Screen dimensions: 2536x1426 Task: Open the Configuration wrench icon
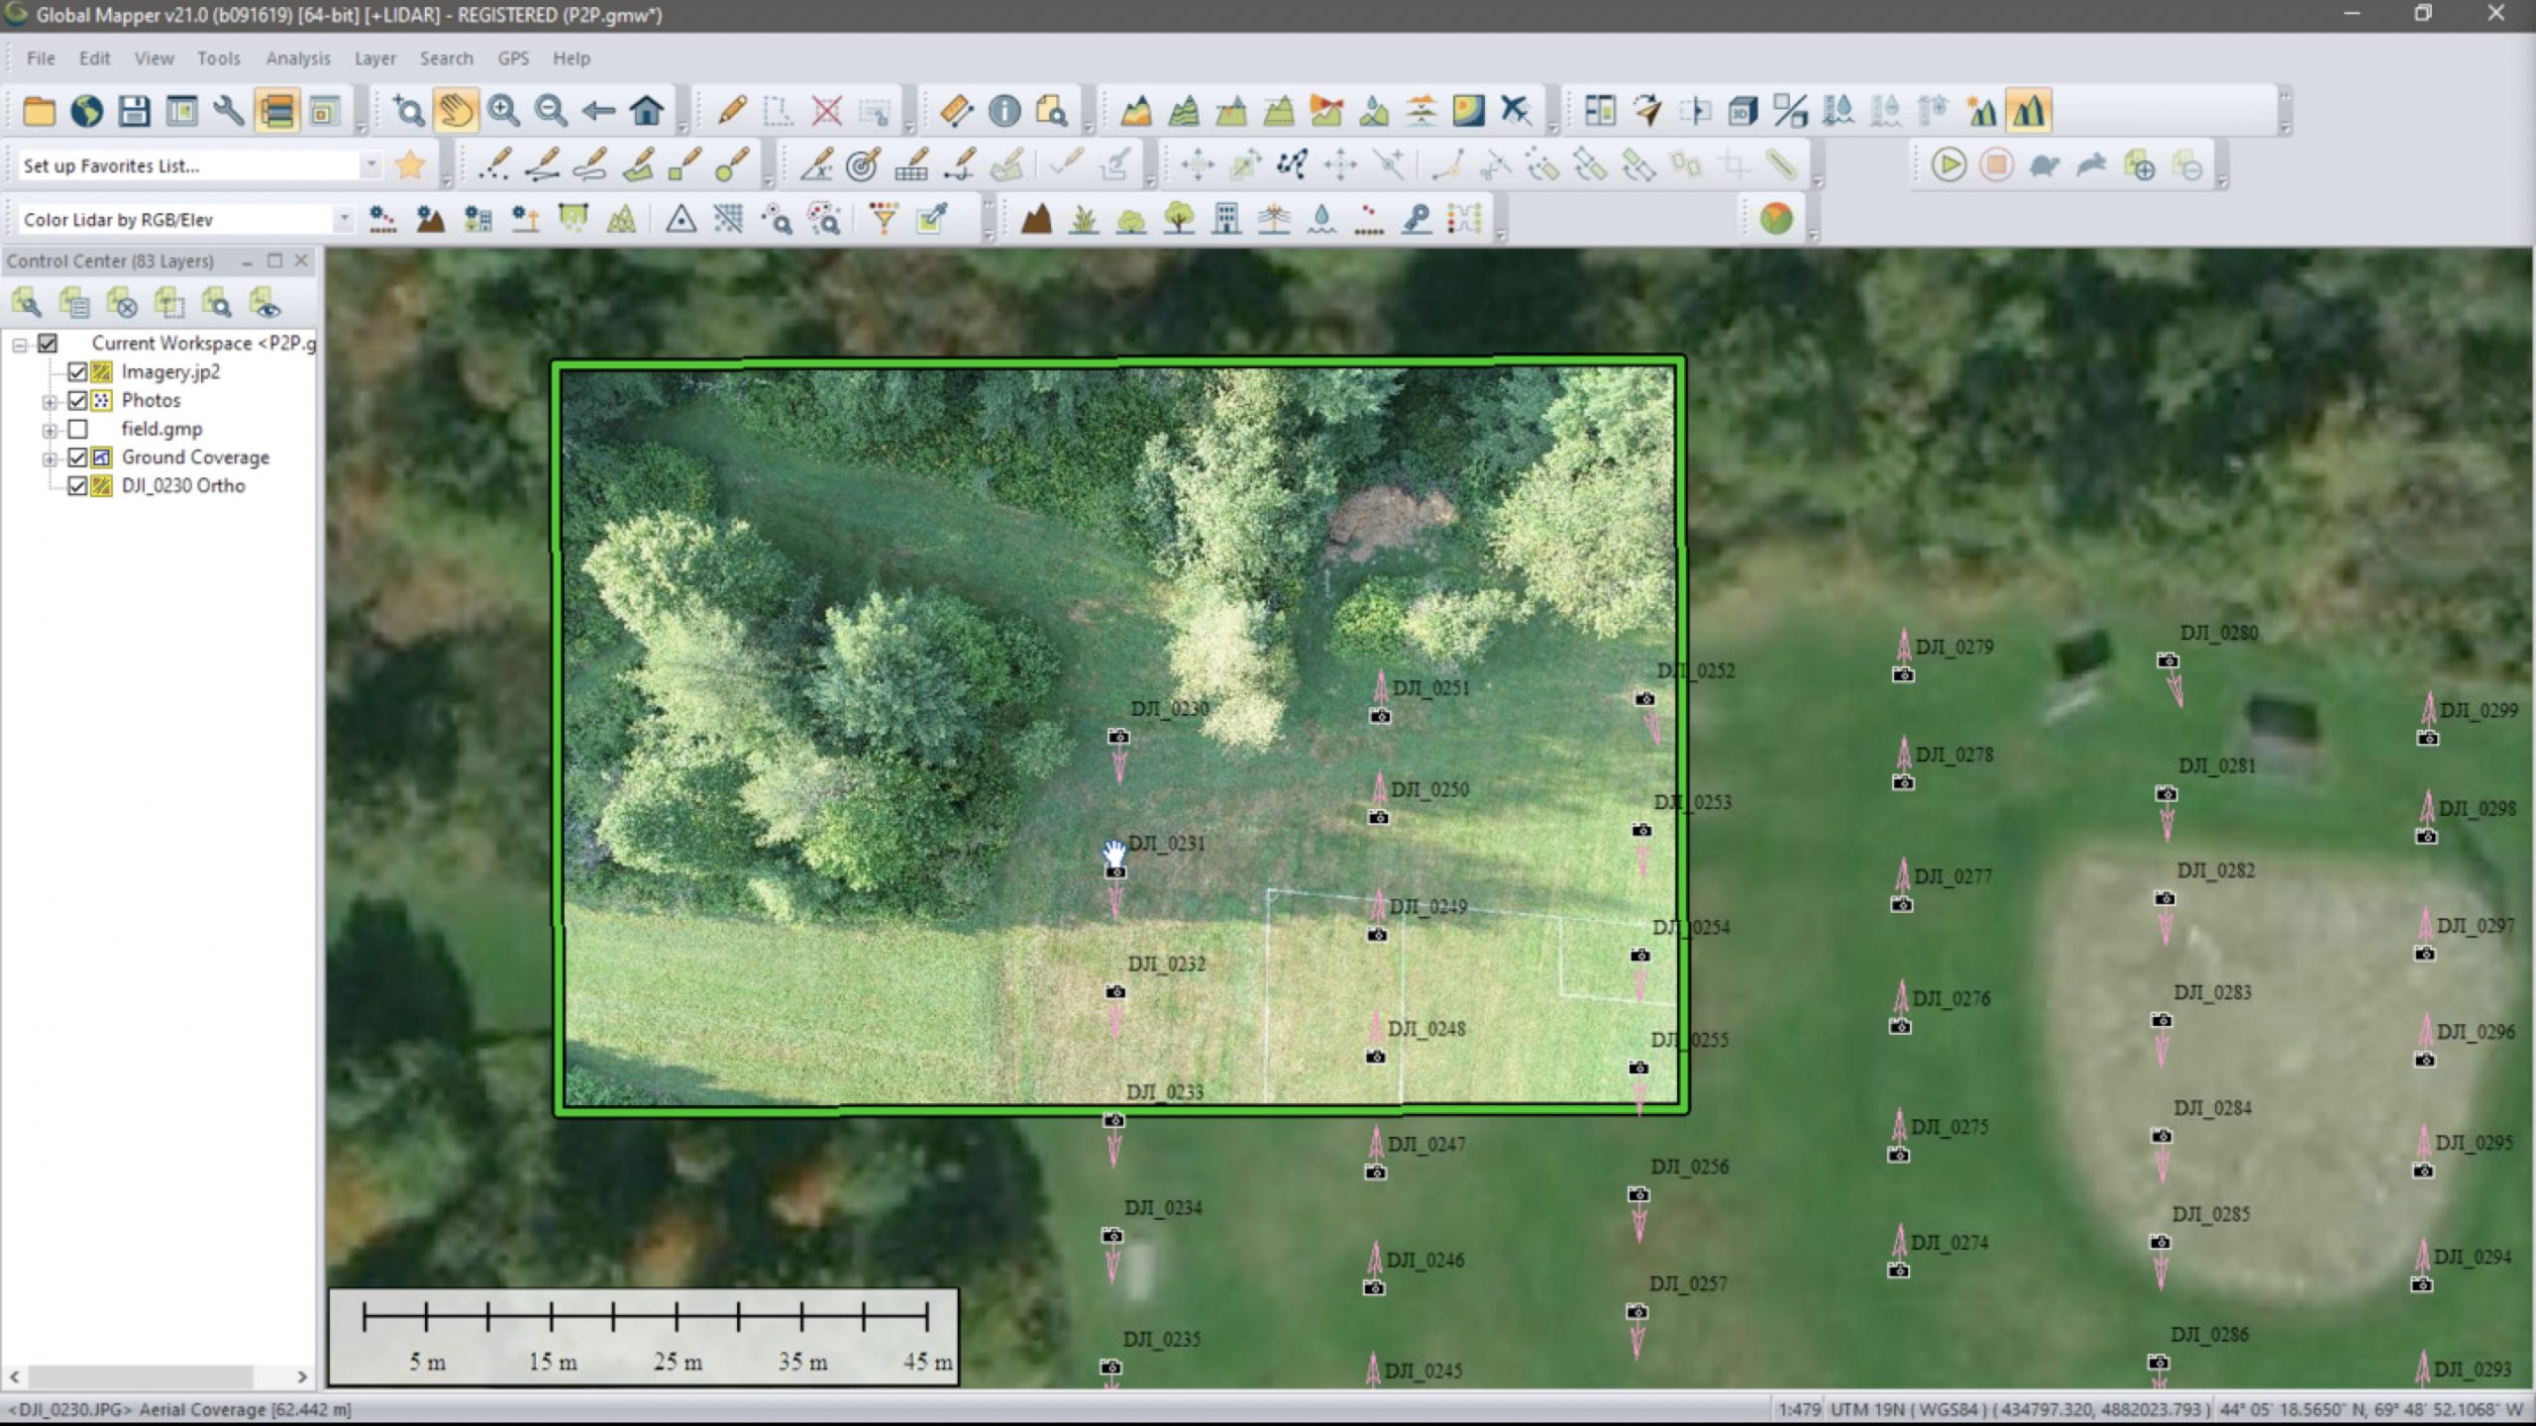tap(229, 110)
